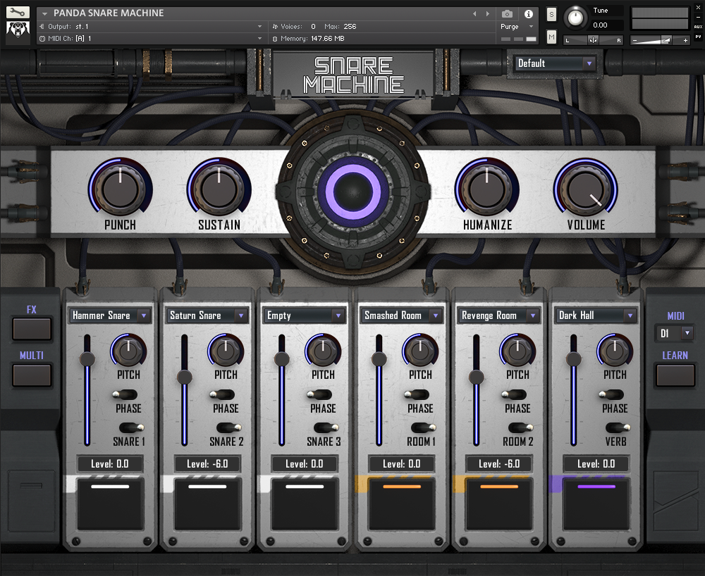Toggle the FX panel button
705x576 pixels.
32,329
